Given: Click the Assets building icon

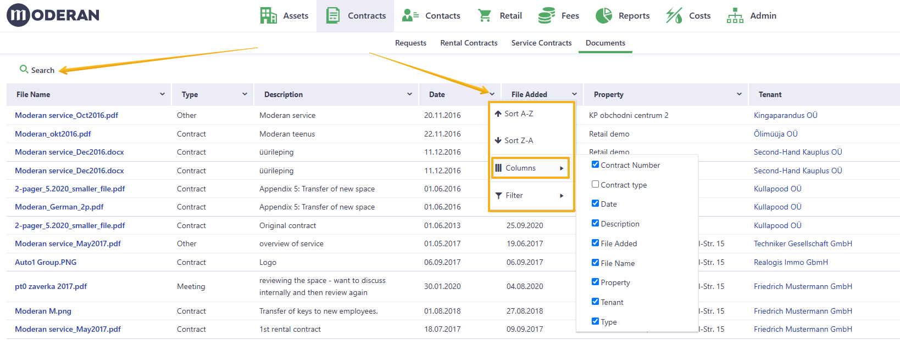Looking at the screenshot, I should click(x=268, y=15).
